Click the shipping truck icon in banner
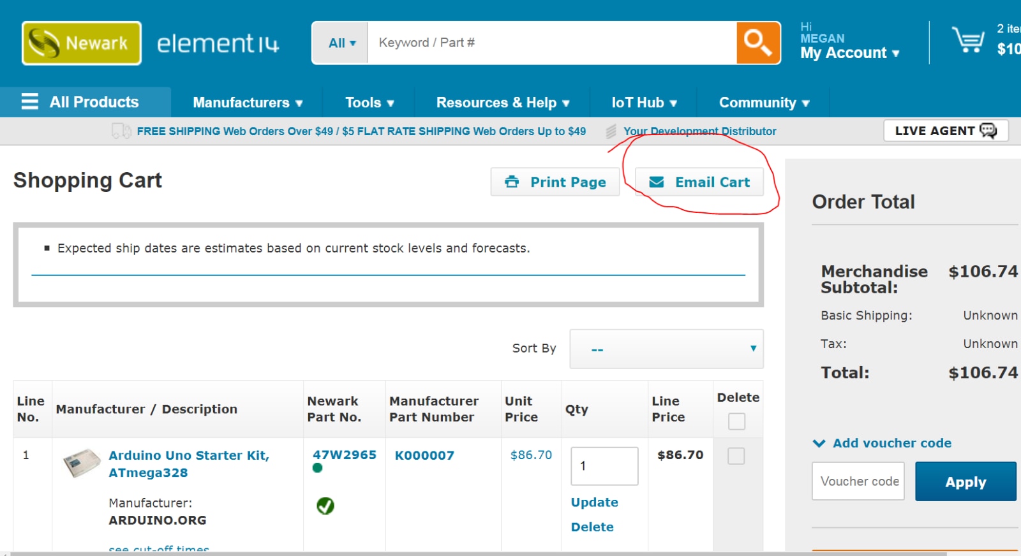 pyautogui.click(x=121, y=131)
